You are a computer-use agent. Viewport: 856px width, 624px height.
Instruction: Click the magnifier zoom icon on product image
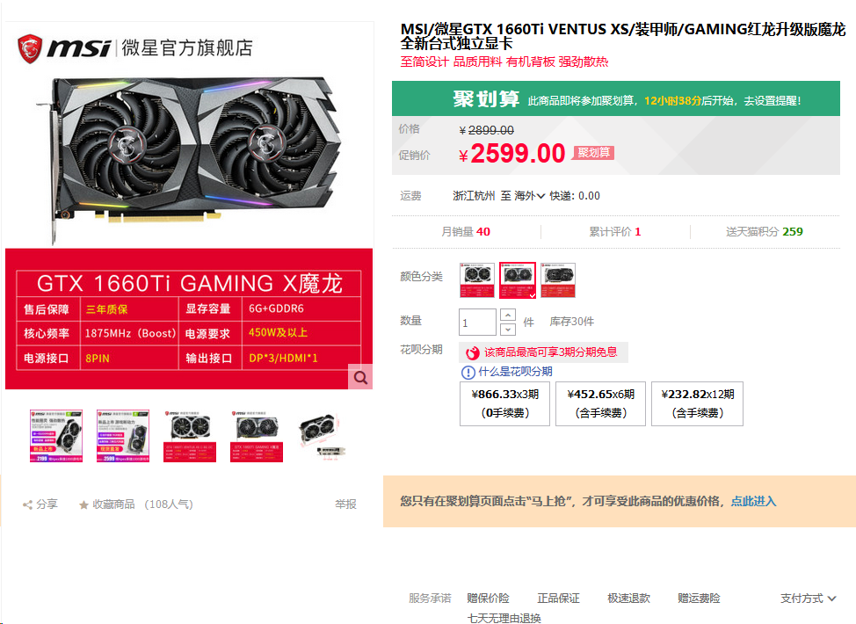[x=360, y=377]
